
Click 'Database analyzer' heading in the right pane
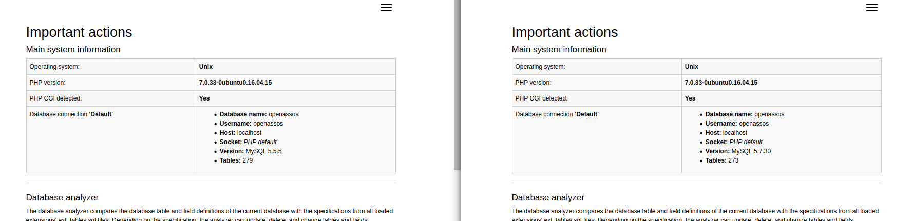click(x=548, y=197)
